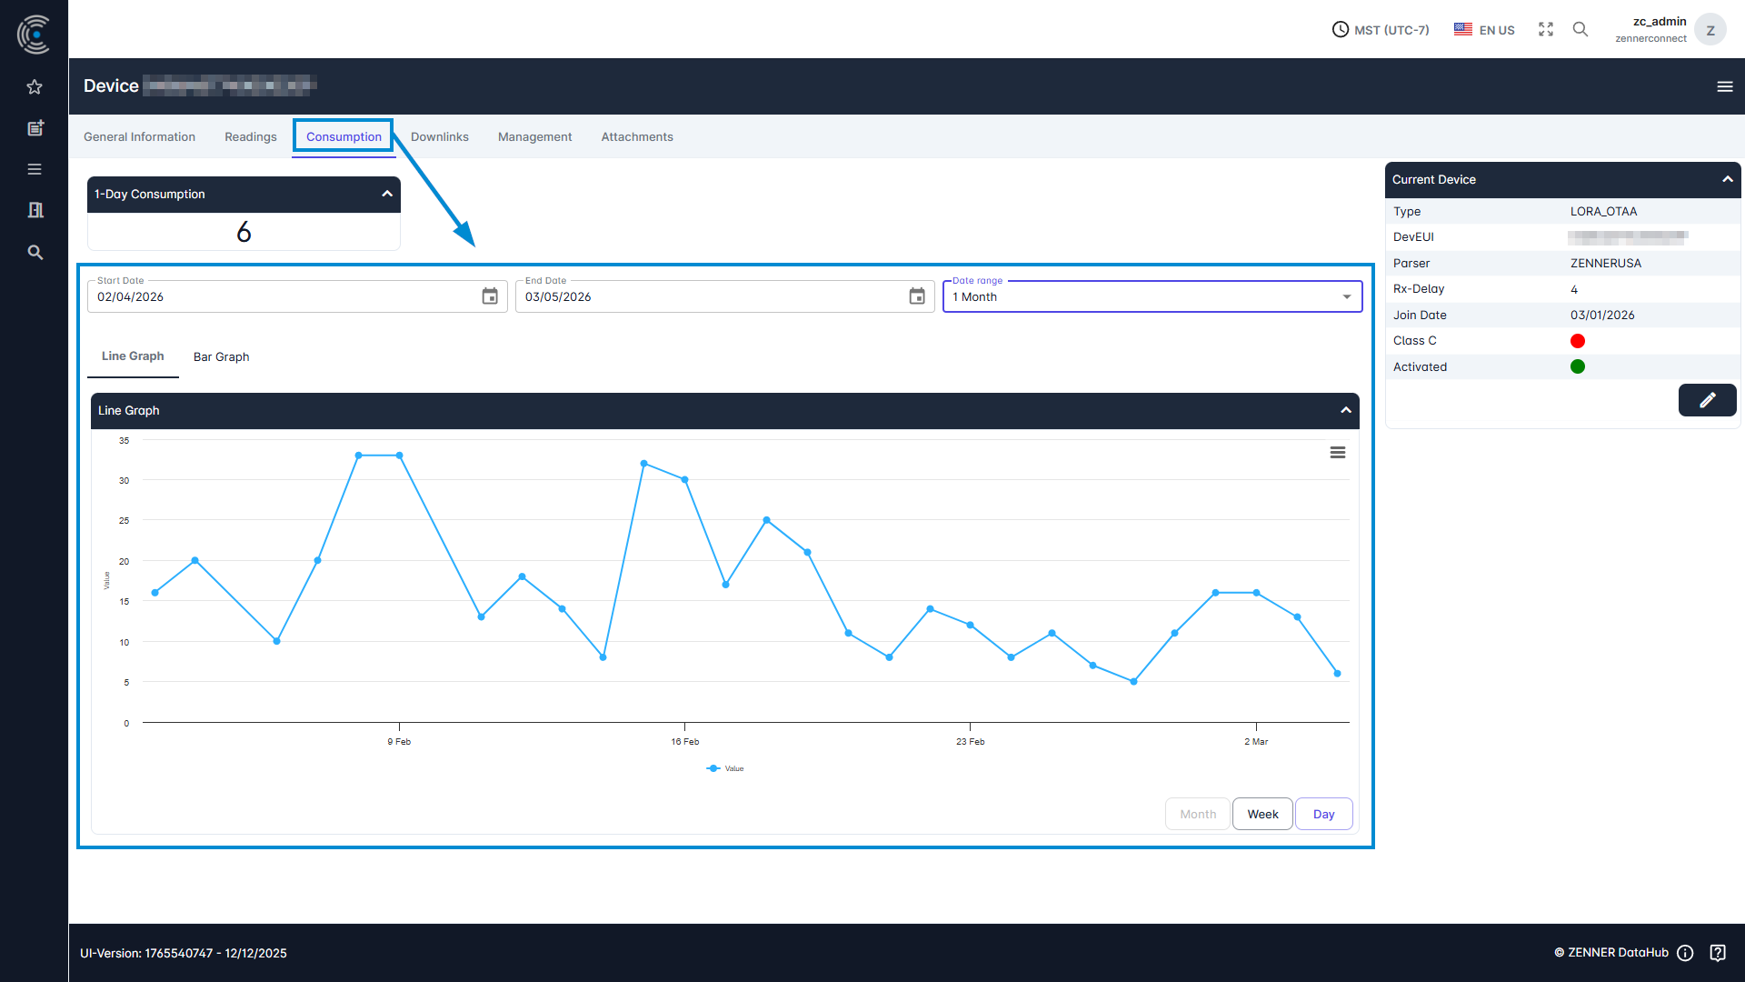Toggle fullscreen mode icon
The width and height of the screenshot is (1745, 982).
click(1545, 29)
